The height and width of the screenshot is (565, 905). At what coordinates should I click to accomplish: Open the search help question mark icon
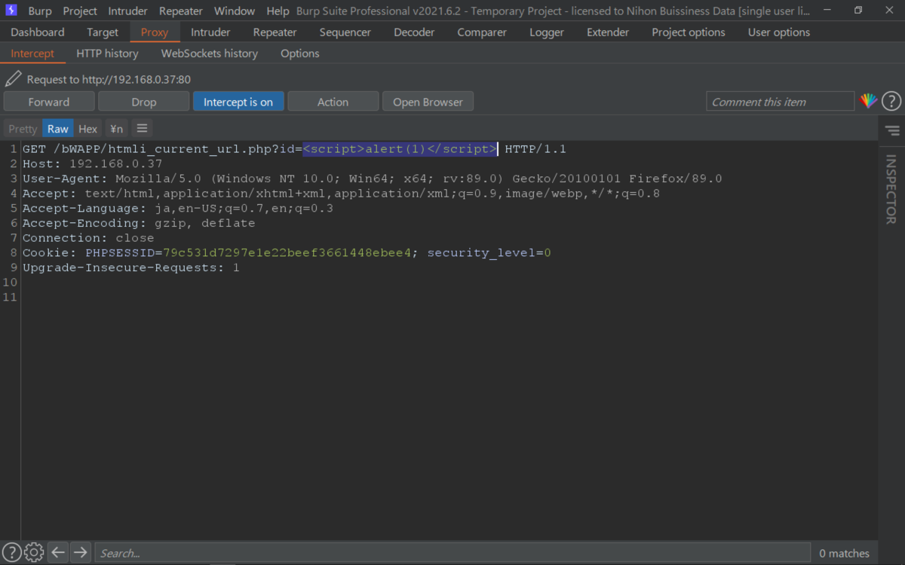[x=12, y=552]
